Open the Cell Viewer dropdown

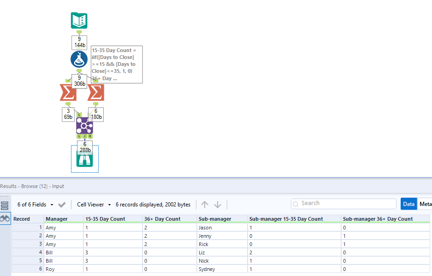(94, 205)
